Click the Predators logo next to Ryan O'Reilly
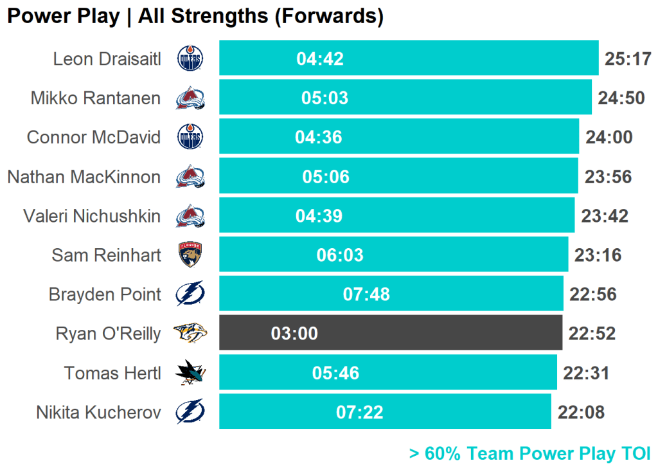Viewport: 658px width, 470px height. (190, 333)
